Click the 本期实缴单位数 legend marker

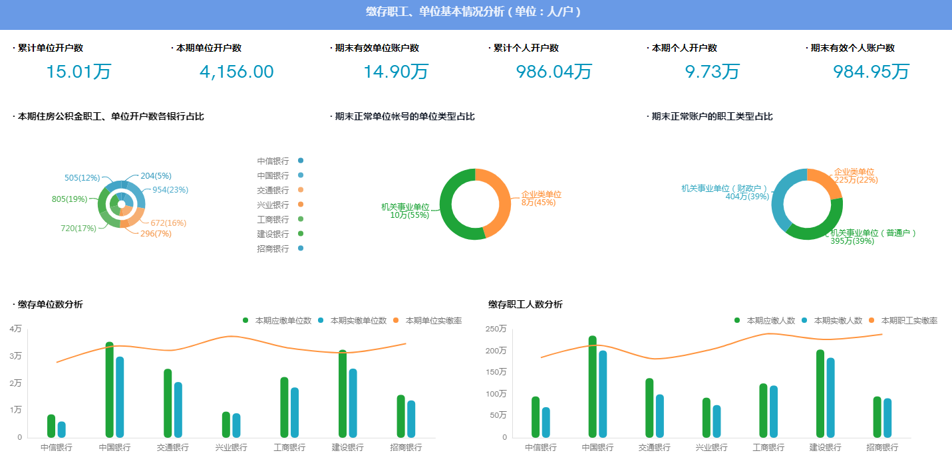pos(321,321)
